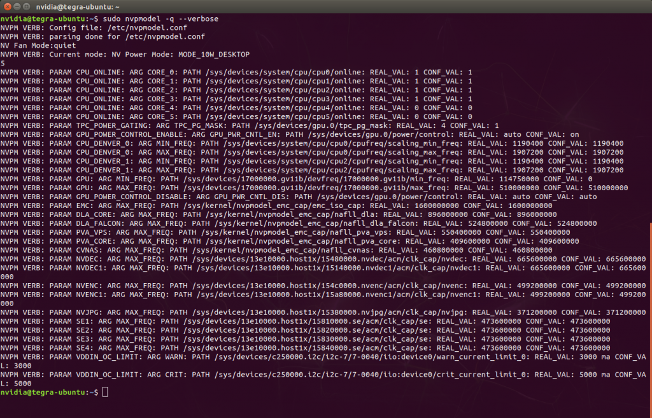The image size is (652, 418).
Task: Click the PVA_CORE MAX_FREQ line
Action: point(290,241)
